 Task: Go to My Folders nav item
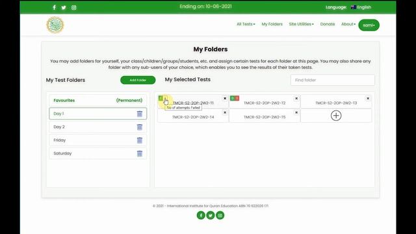pyautogui.click(x=272, y=24)
